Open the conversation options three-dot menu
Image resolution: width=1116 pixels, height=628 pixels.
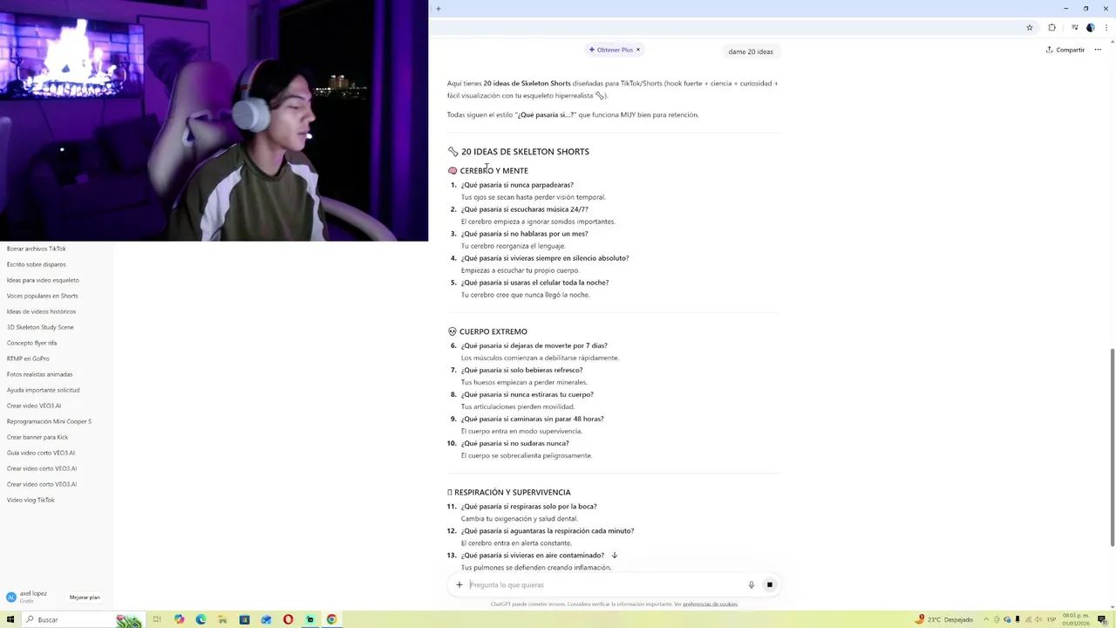point(1098,50)
